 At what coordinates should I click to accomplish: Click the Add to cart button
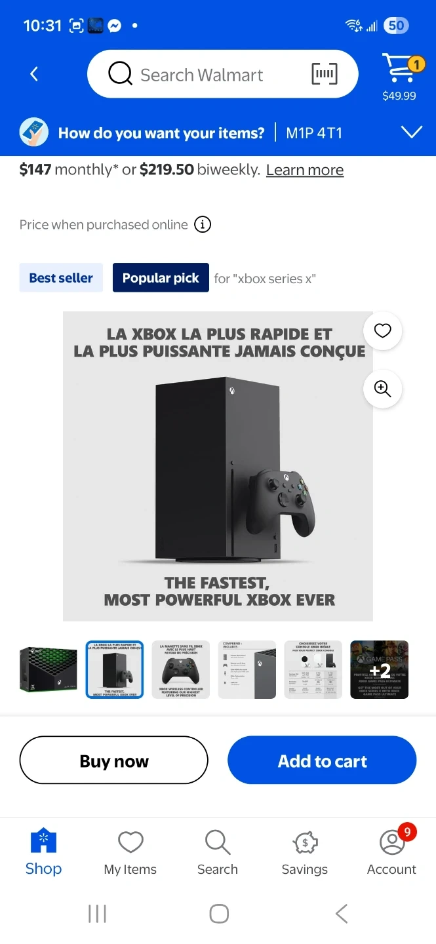click(322, 760)
